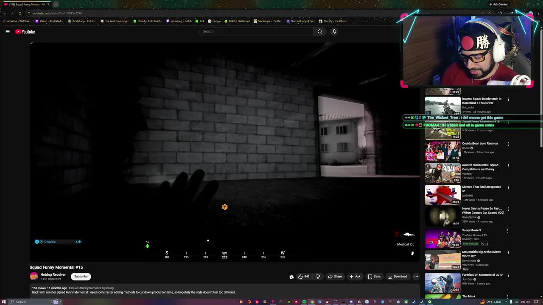Open the Placeit bookmark
This screenshot has height=305, width=543.
pyautogui.click(x=48, y=21)
